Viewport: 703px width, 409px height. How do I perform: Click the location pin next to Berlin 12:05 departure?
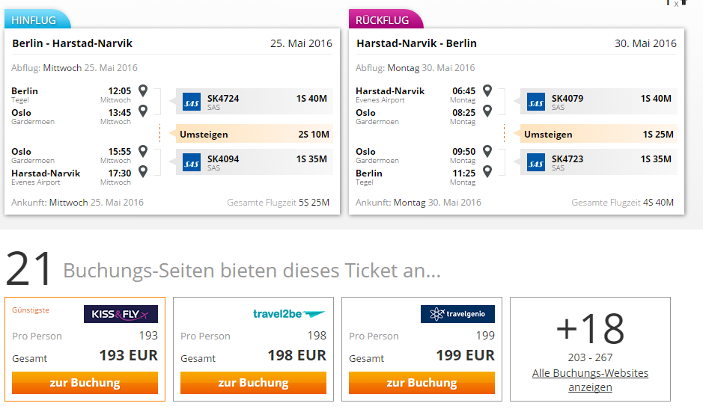click(143, 90)
